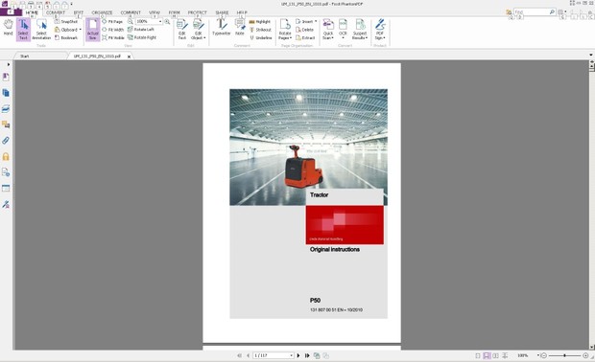Open the VIEW ribbon tab

155,12
